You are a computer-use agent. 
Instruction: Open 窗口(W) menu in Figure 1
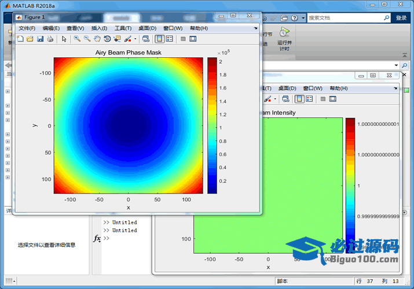pos(173,28)
